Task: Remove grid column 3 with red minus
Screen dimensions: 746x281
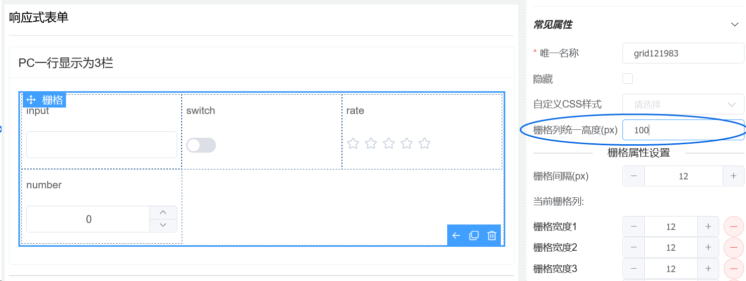Action: point(734,269)
